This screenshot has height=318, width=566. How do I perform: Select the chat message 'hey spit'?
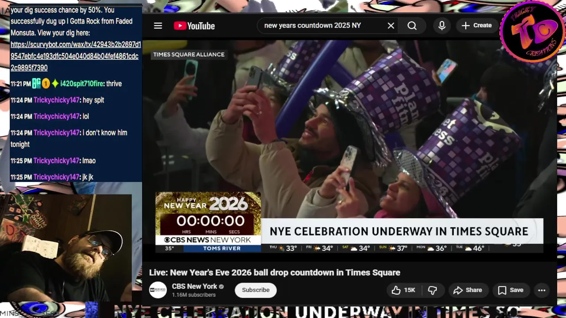tap(93, 100)
